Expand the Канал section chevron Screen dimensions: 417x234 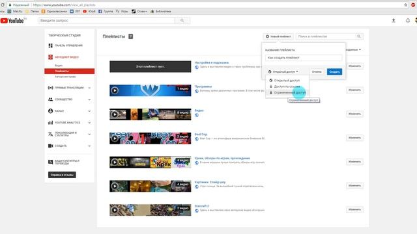89,111
